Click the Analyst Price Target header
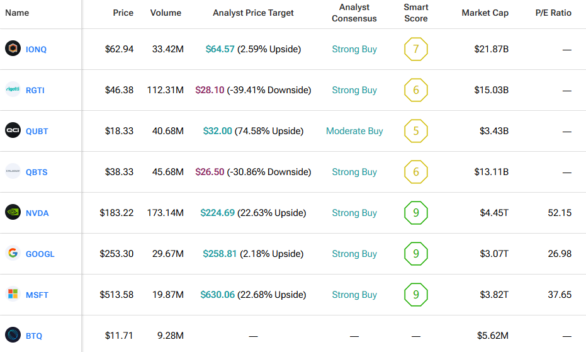 [x=254, y=13]
